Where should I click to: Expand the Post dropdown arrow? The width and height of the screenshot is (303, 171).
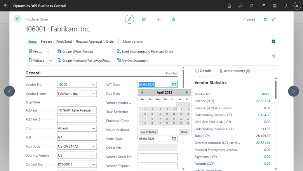[48, 52]
